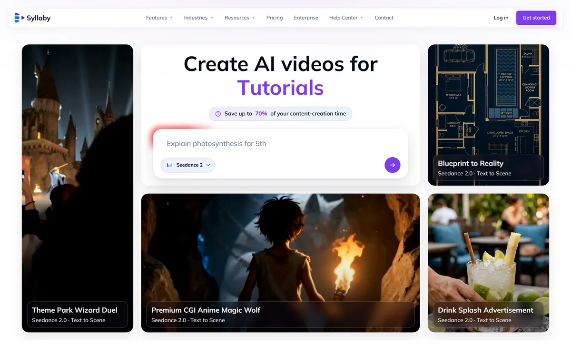Viewport: 571px width, 357px height.
Task: Expand the Industries dropdown
Action: [x=198, y=18]
